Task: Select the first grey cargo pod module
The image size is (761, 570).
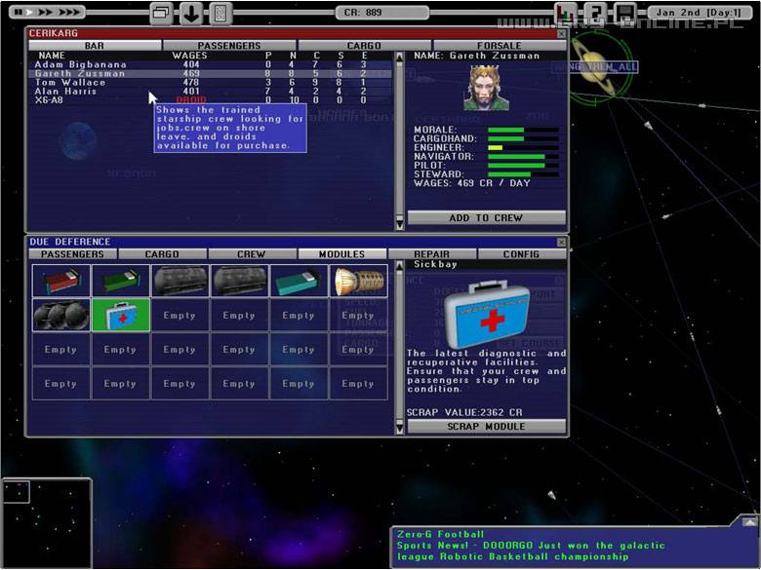Action: (180, 281)
